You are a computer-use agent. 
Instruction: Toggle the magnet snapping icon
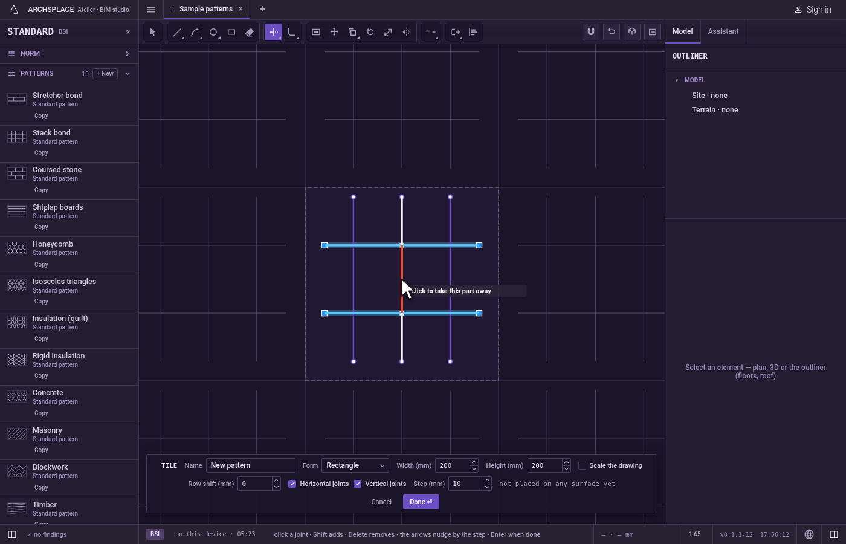click(x=591, y=31)
